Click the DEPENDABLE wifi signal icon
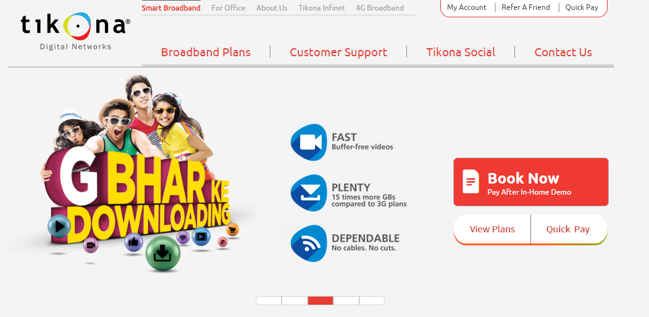649x317 pixels. click(309, 243)
